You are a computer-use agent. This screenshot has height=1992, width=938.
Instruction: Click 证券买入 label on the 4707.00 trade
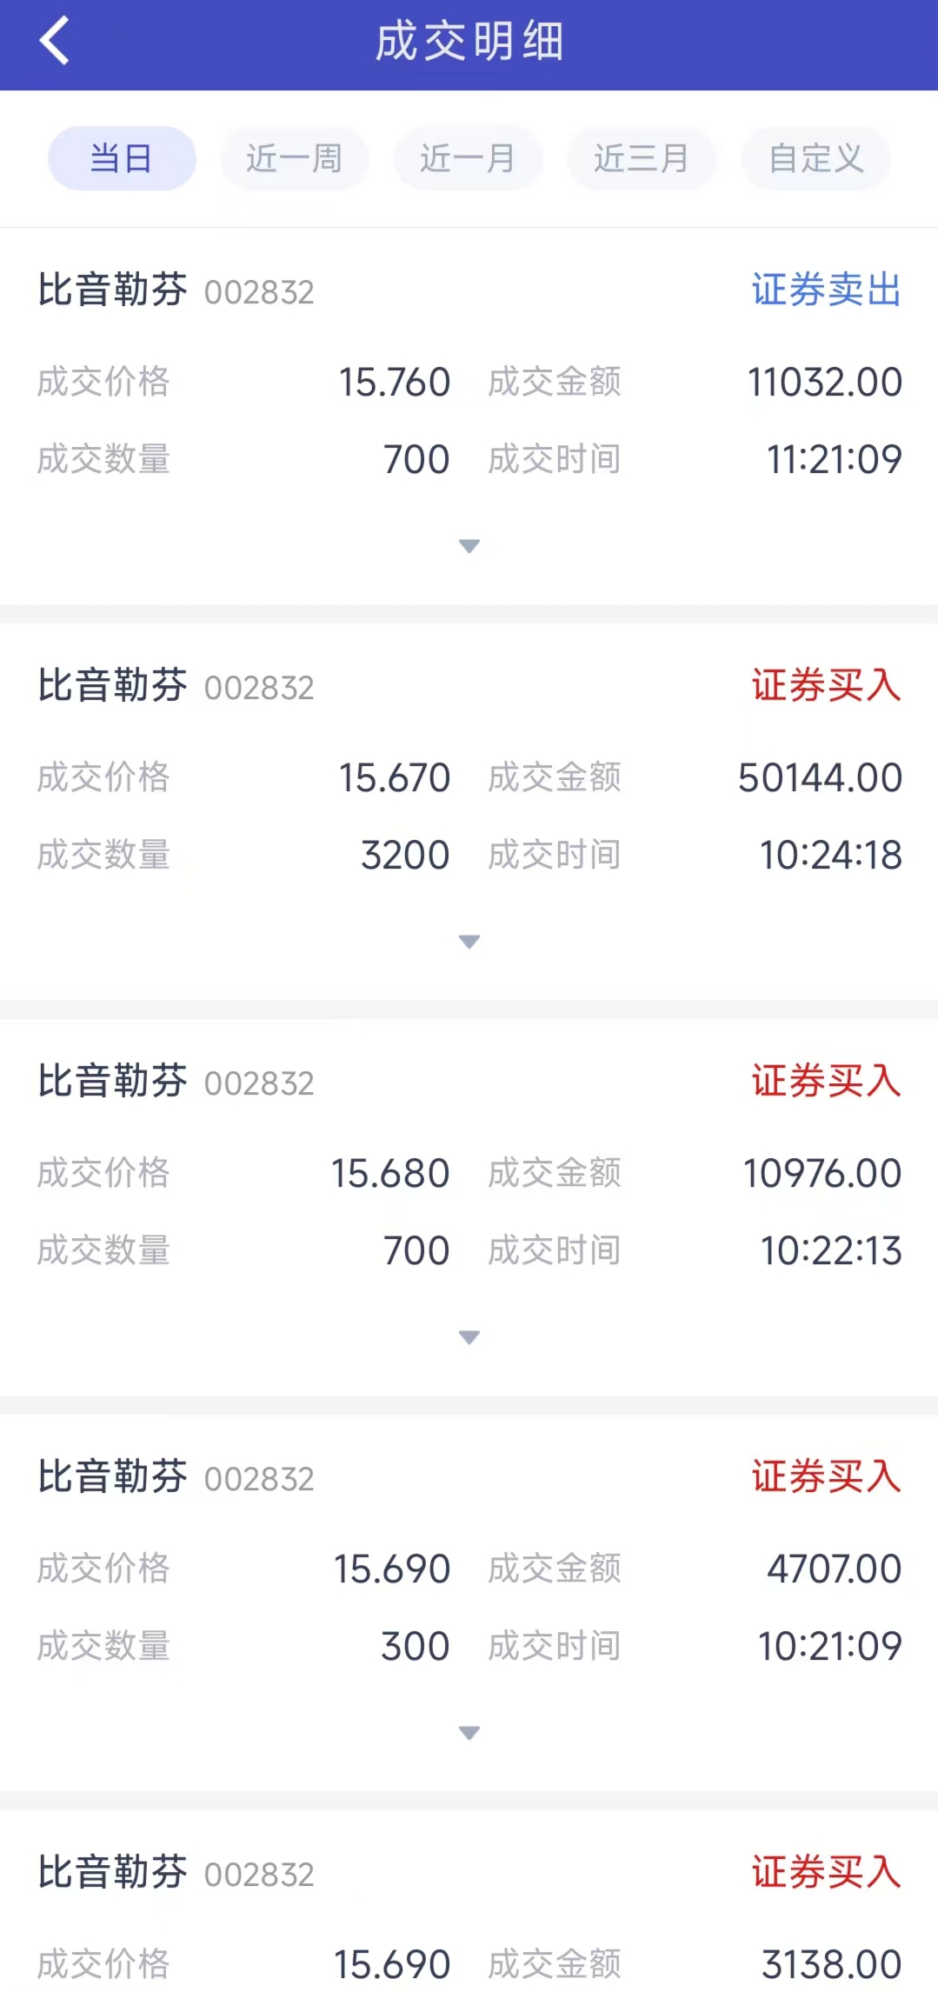(826, 1477)
